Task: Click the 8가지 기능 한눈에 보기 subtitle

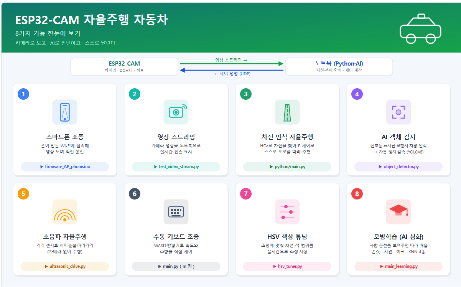Action: (x=48, y=33)
